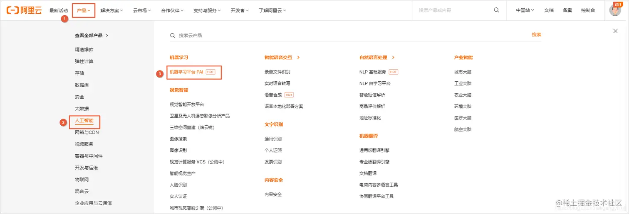Open 工业大脑 link
This screenshot has width=629, height=214.
(x=463, y=83)
